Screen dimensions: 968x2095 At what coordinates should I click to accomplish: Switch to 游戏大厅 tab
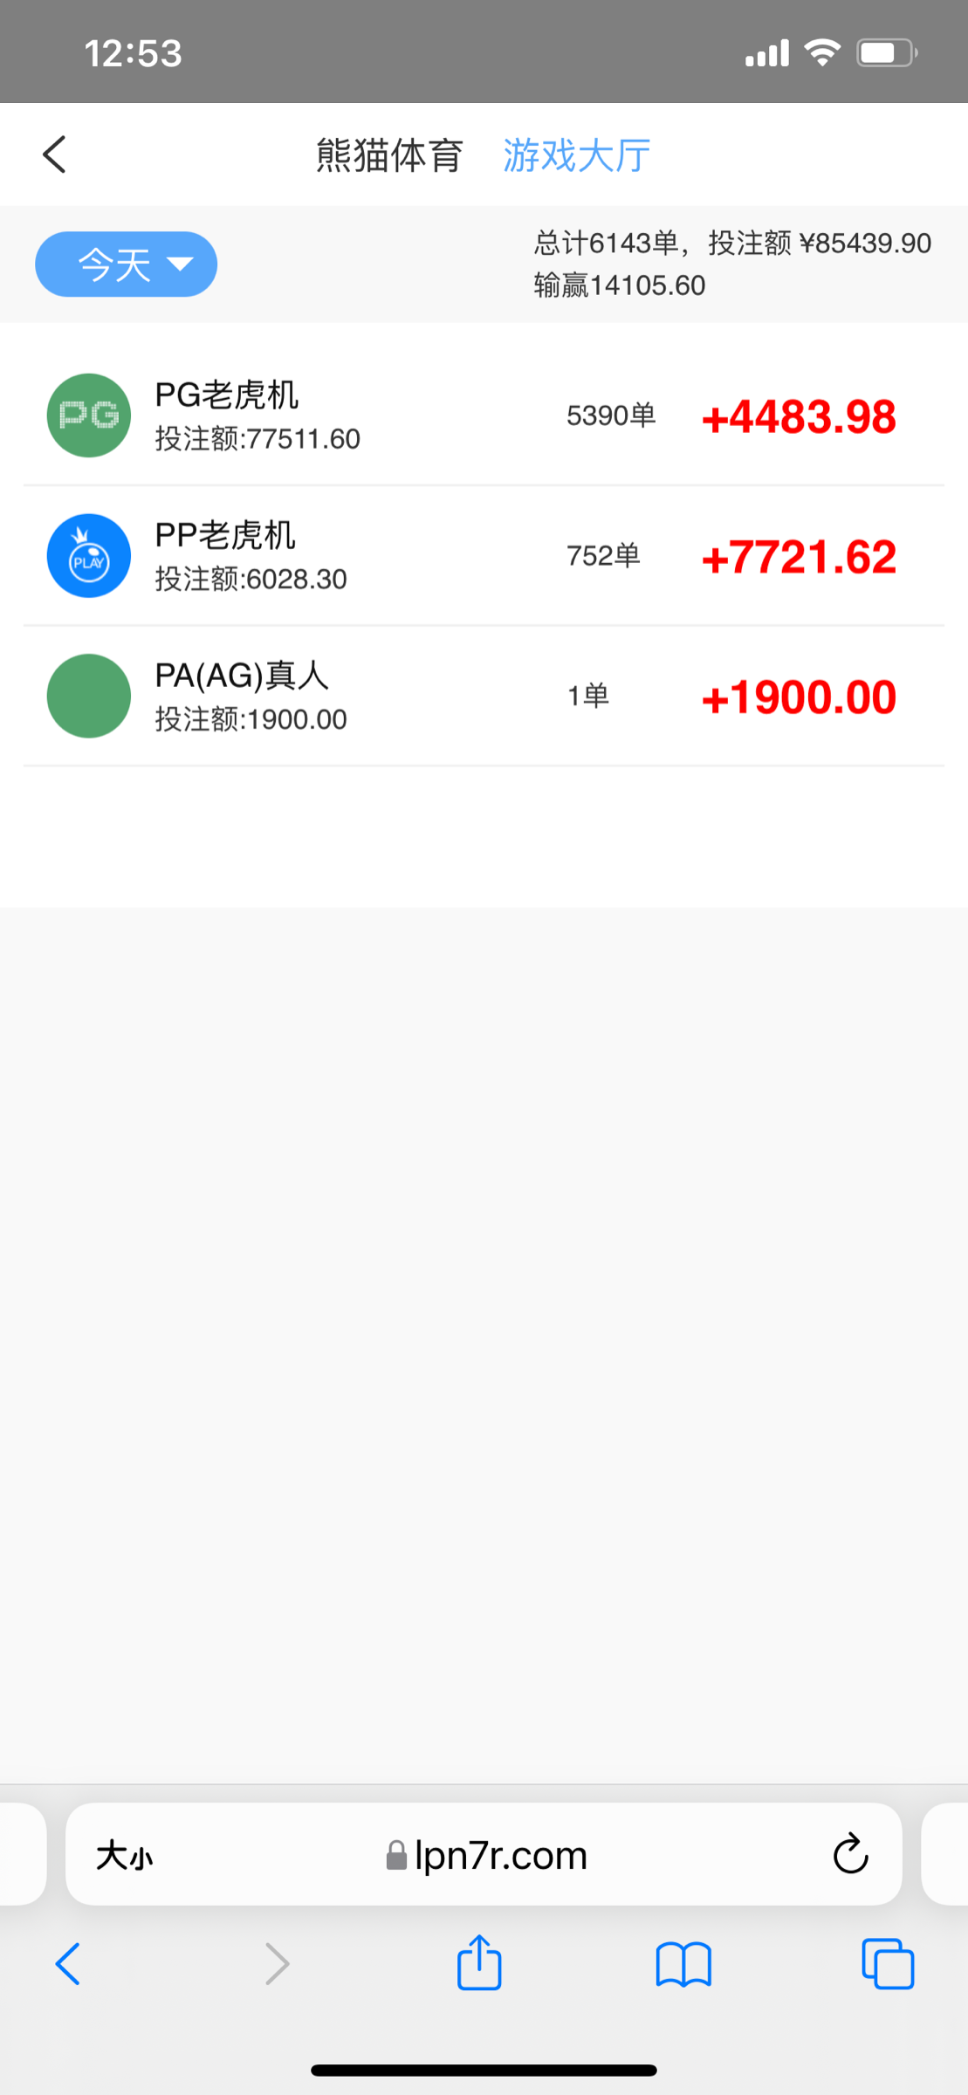pyautogui.click(x=576, y=155)
